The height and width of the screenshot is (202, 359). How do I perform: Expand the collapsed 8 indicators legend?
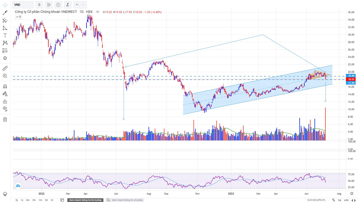point(18,17)
